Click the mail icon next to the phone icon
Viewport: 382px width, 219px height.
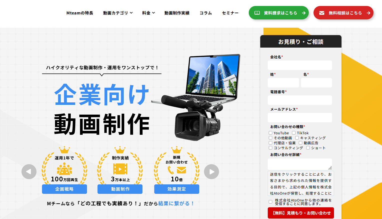(181, 170)
